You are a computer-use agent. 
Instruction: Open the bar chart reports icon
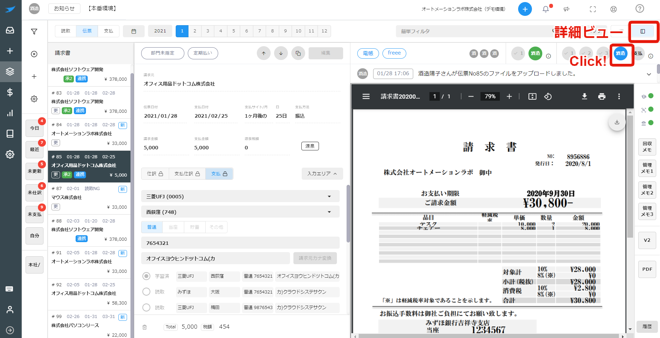tap(10, 113)
